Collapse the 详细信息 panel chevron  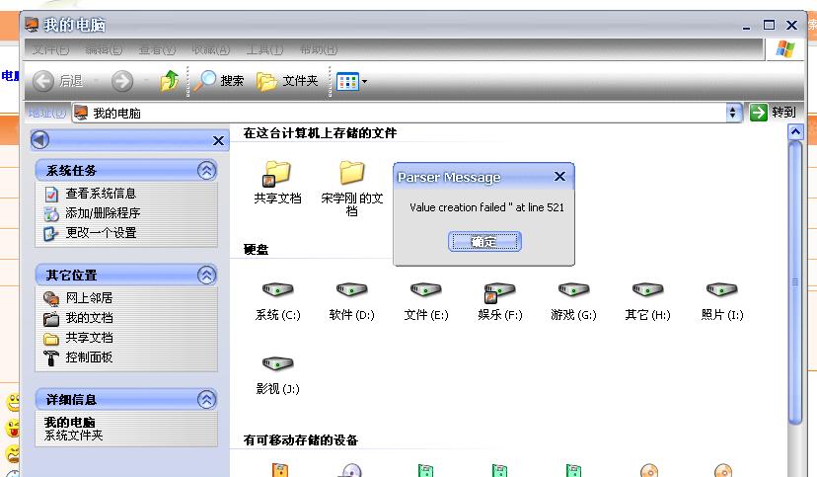pos(207,400)
